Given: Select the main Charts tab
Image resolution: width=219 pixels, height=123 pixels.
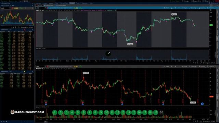Looking at the screenshot, I should 72,3.
